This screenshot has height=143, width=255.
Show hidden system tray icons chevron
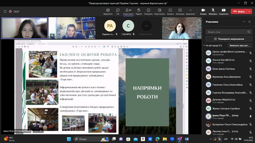pos(211,139)
